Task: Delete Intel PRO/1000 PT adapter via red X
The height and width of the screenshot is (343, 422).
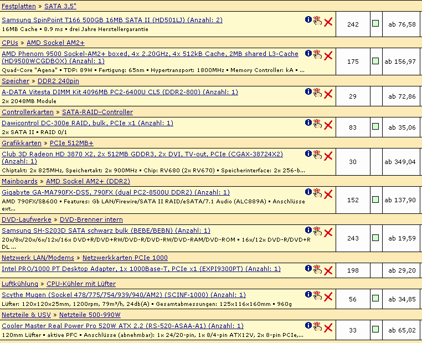Action: pyautogui.click(x=328, y=270)
